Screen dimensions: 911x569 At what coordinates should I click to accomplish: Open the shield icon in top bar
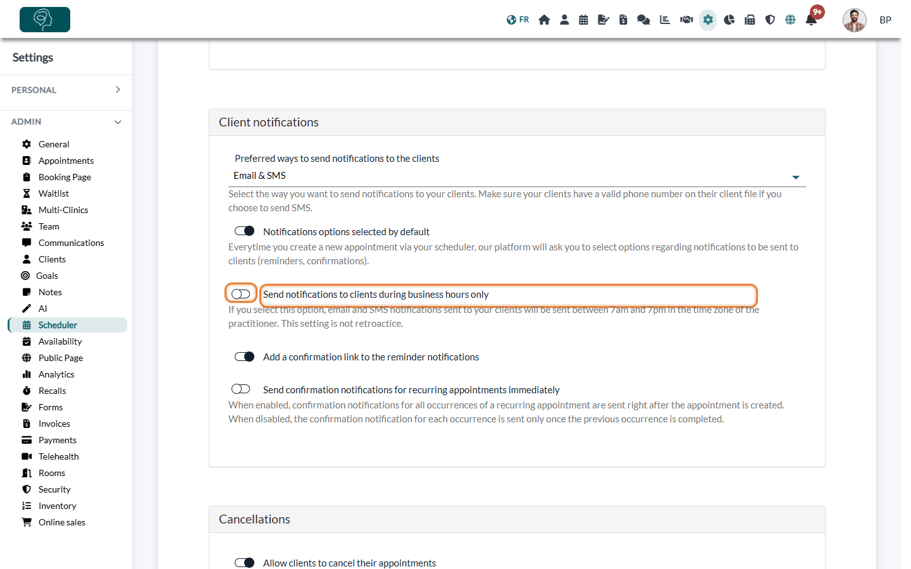770,20
